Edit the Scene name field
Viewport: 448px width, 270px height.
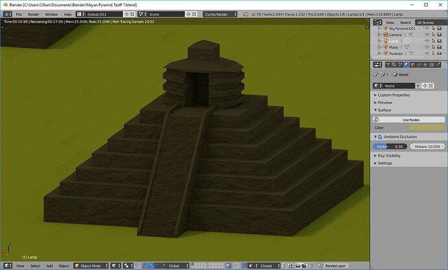click(x=166, y=14)
